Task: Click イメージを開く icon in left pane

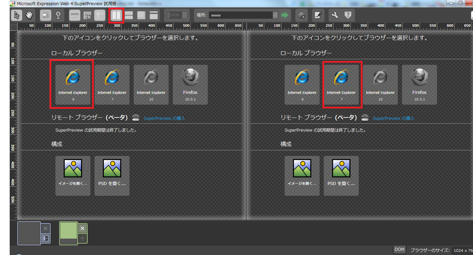Action: [x=73, y=176]
